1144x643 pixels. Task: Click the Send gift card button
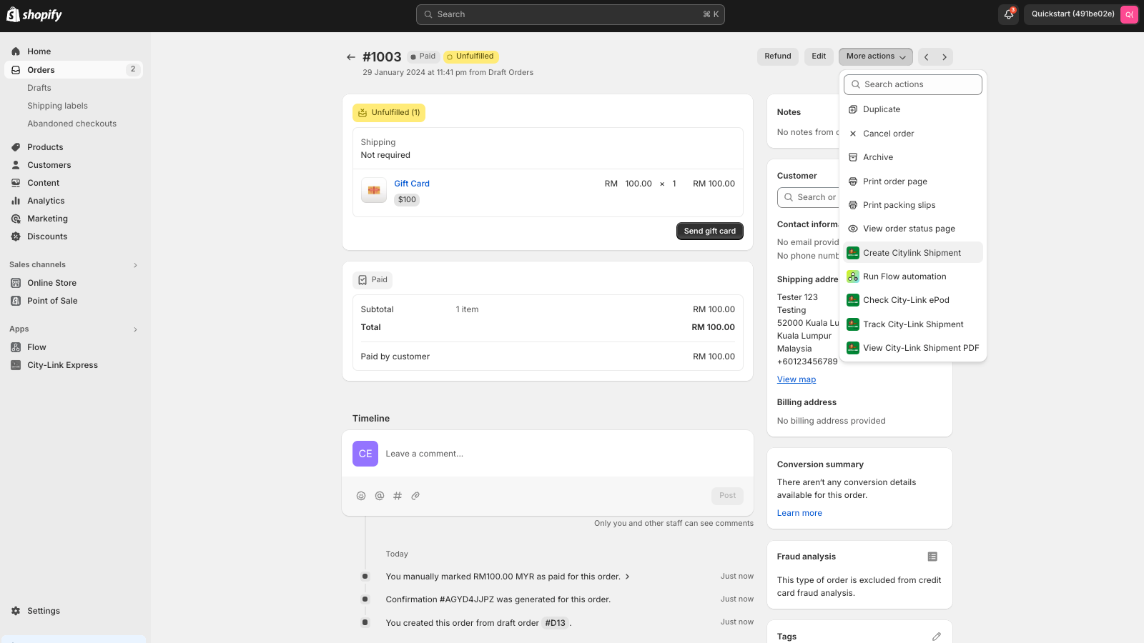click(x=710, y=231)
